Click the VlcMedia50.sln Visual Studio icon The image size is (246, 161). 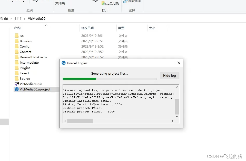tap(17, 84)
